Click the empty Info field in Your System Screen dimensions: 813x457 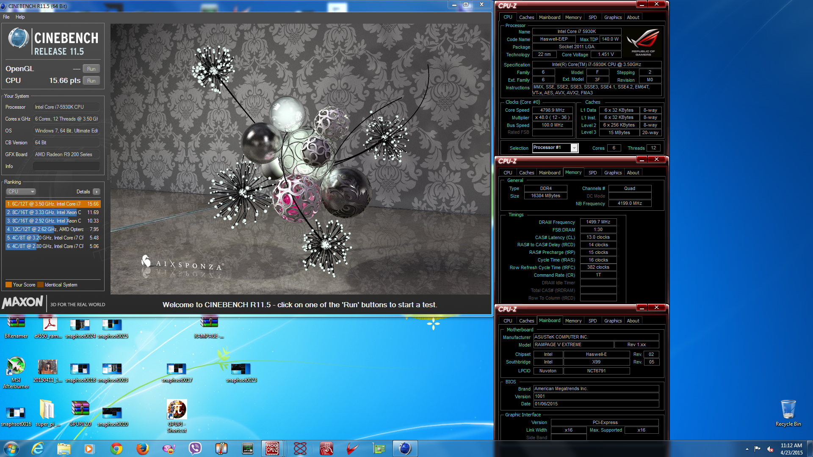pos(66,166)
